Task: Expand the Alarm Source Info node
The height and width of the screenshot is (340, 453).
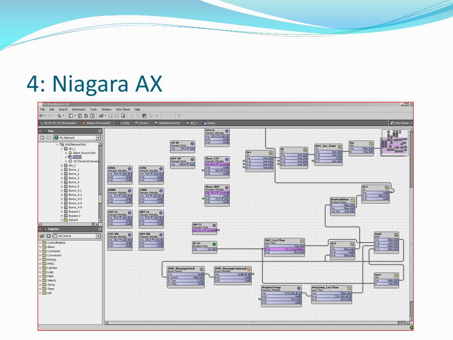Action: click(x=66, y=153)
